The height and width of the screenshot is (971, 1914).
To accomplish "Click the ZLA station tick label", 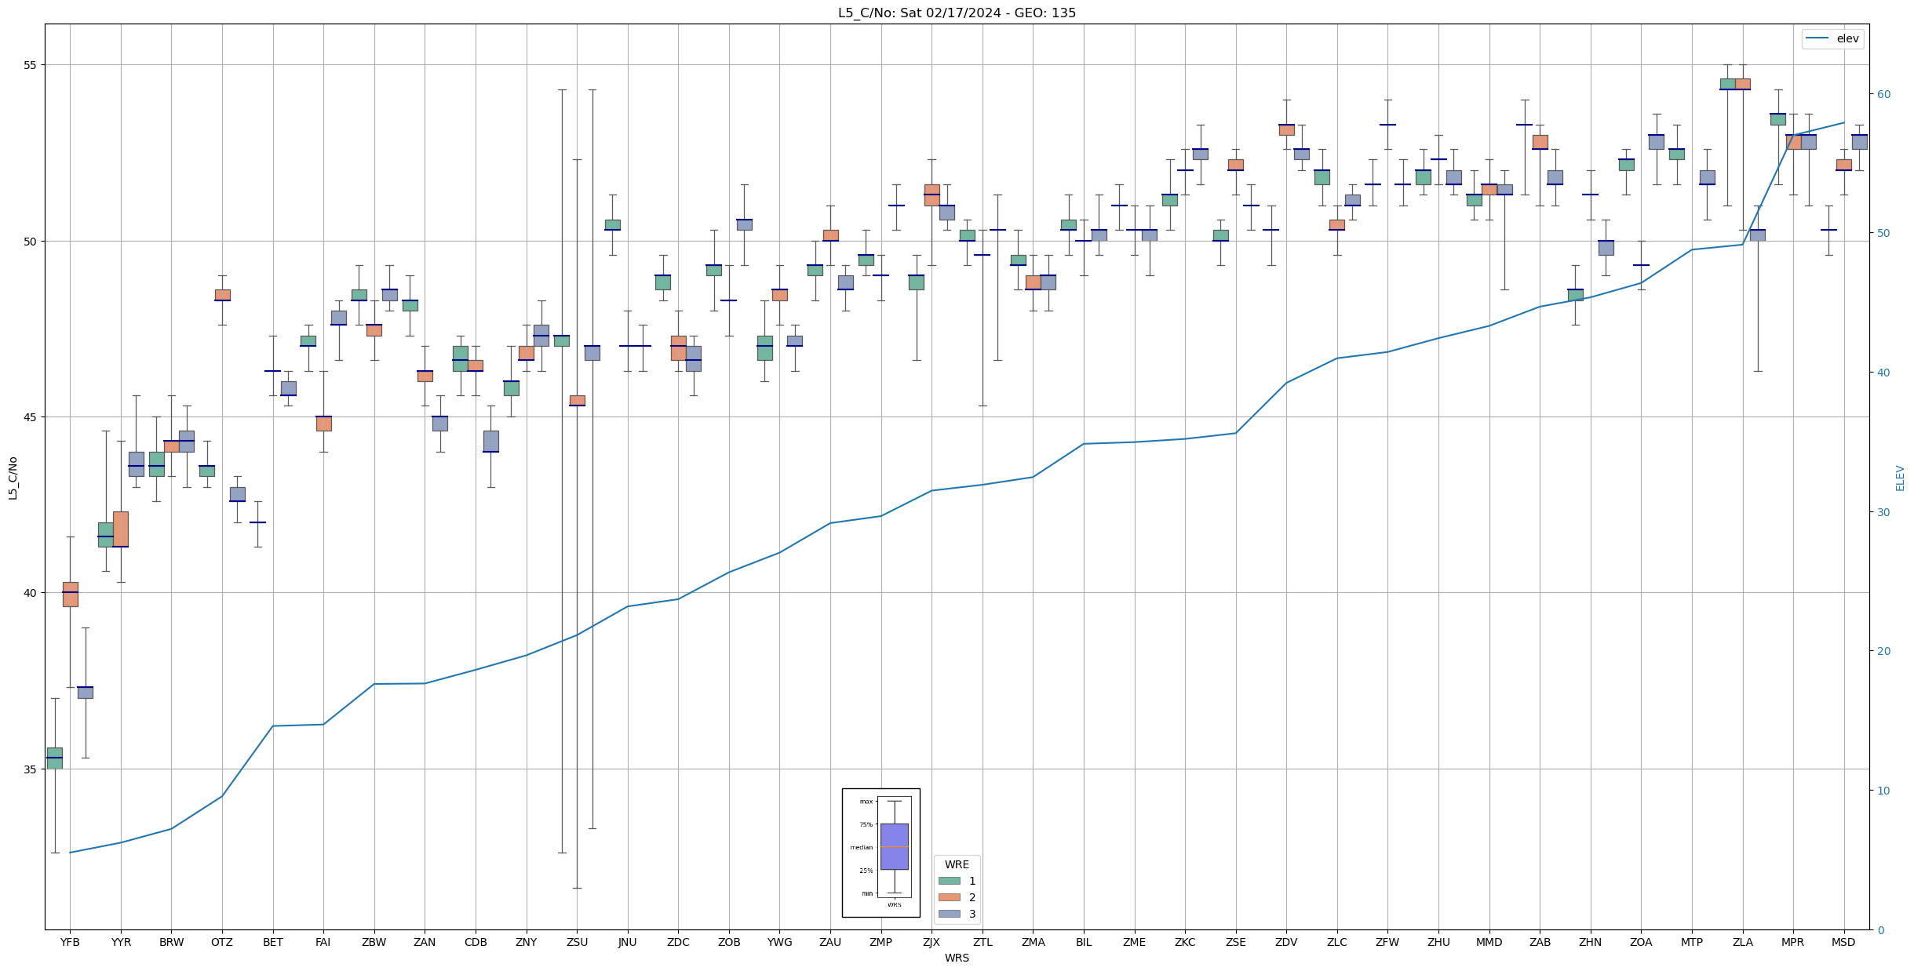I will click(1742, 942).
